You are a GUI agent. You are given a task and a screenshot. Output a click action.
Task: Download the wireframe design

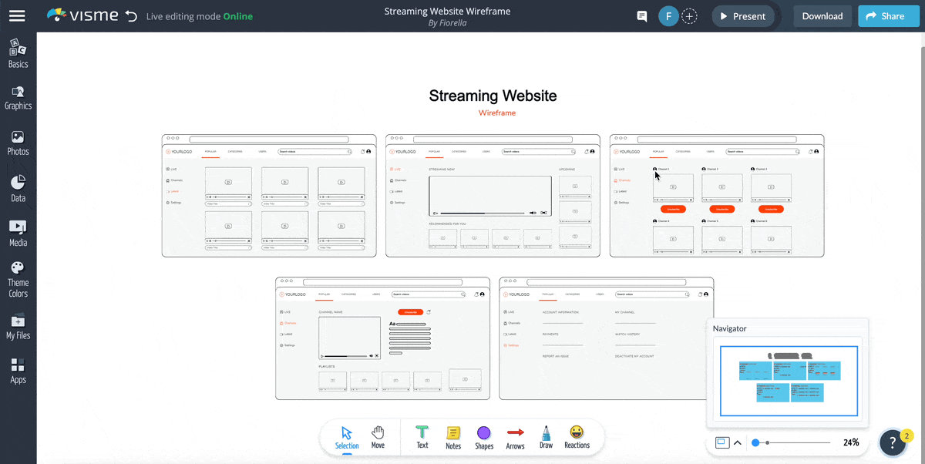[822, 15]
